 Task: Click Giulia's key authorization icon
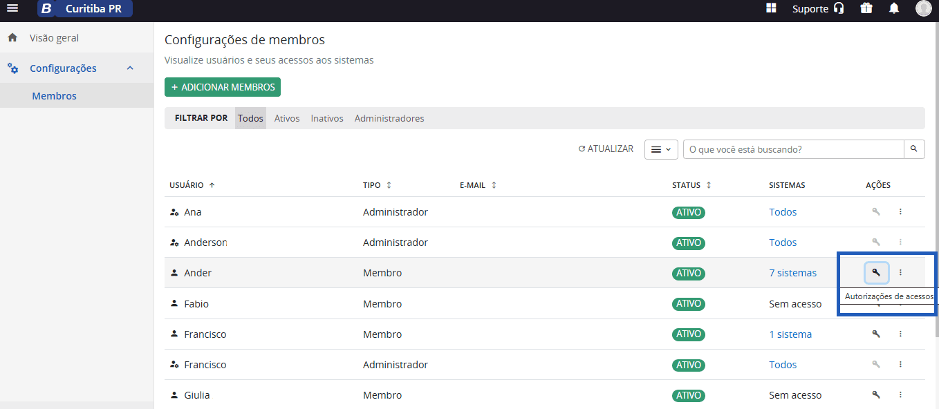pos(876,394)
